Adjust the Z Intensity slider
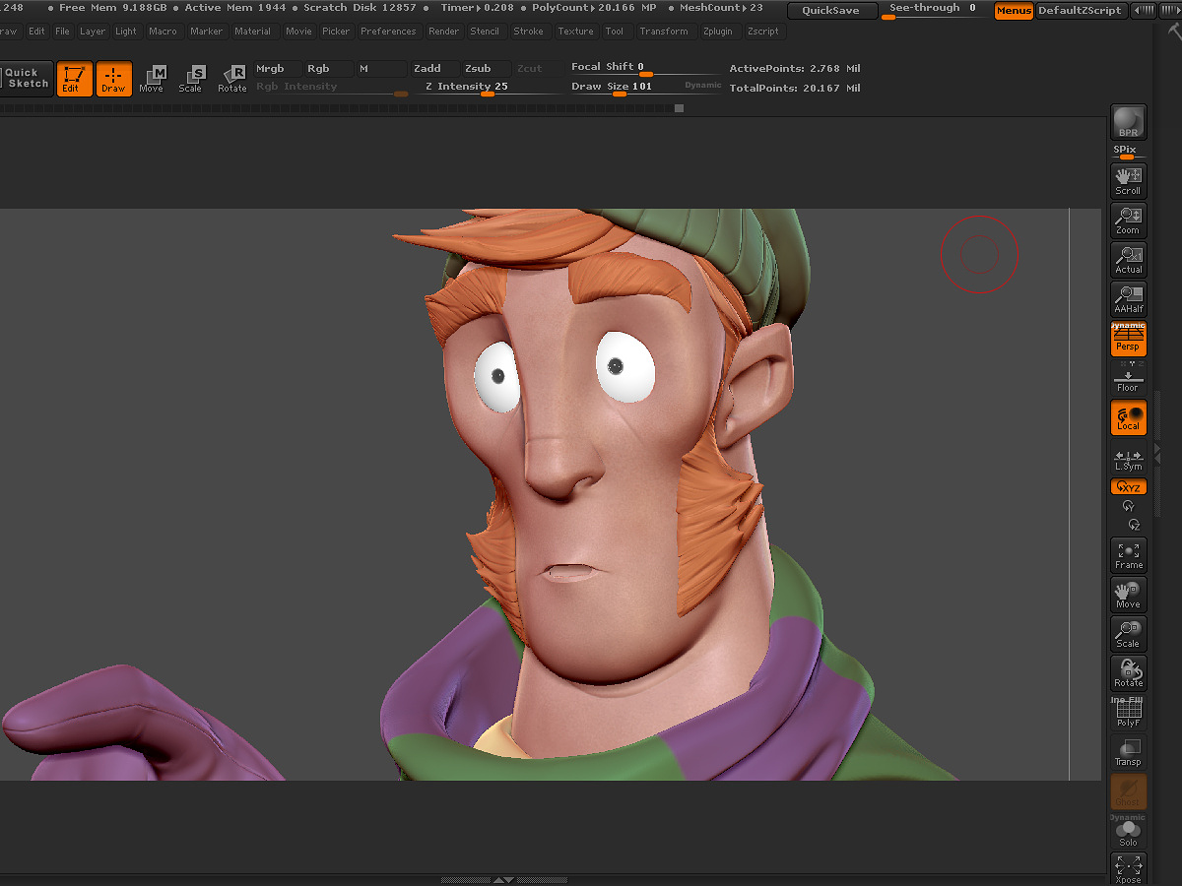1182x886 pixels. [467, 87]
